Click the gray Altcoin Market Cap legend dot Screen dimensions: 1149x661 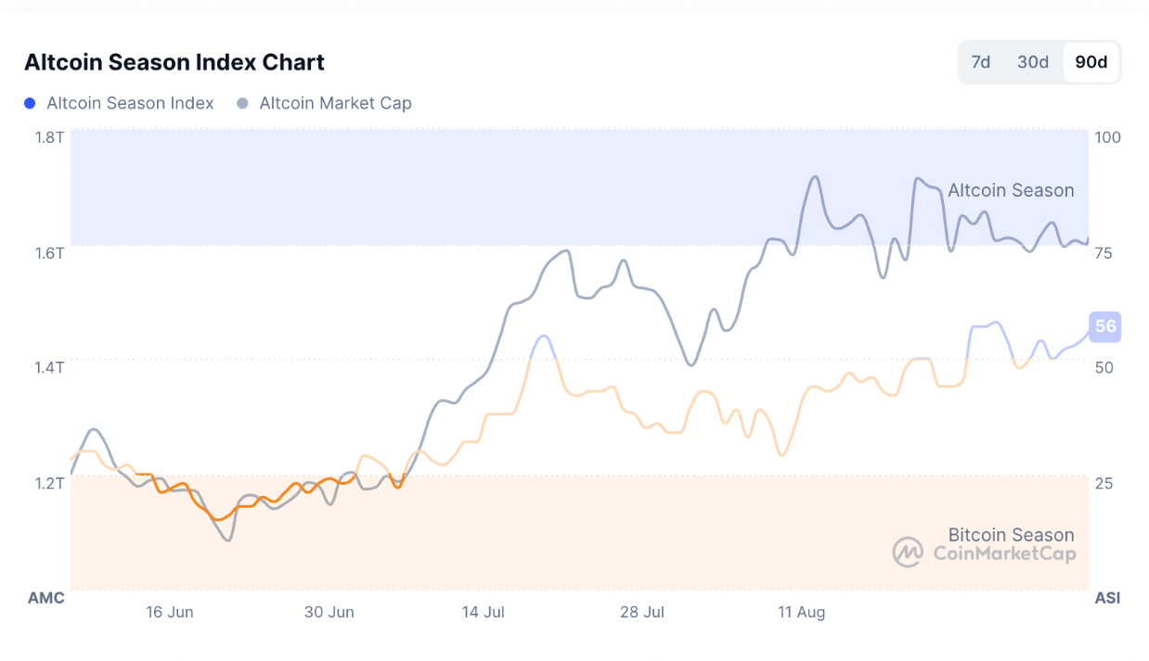pyautogui.click(x=242, y=103)
